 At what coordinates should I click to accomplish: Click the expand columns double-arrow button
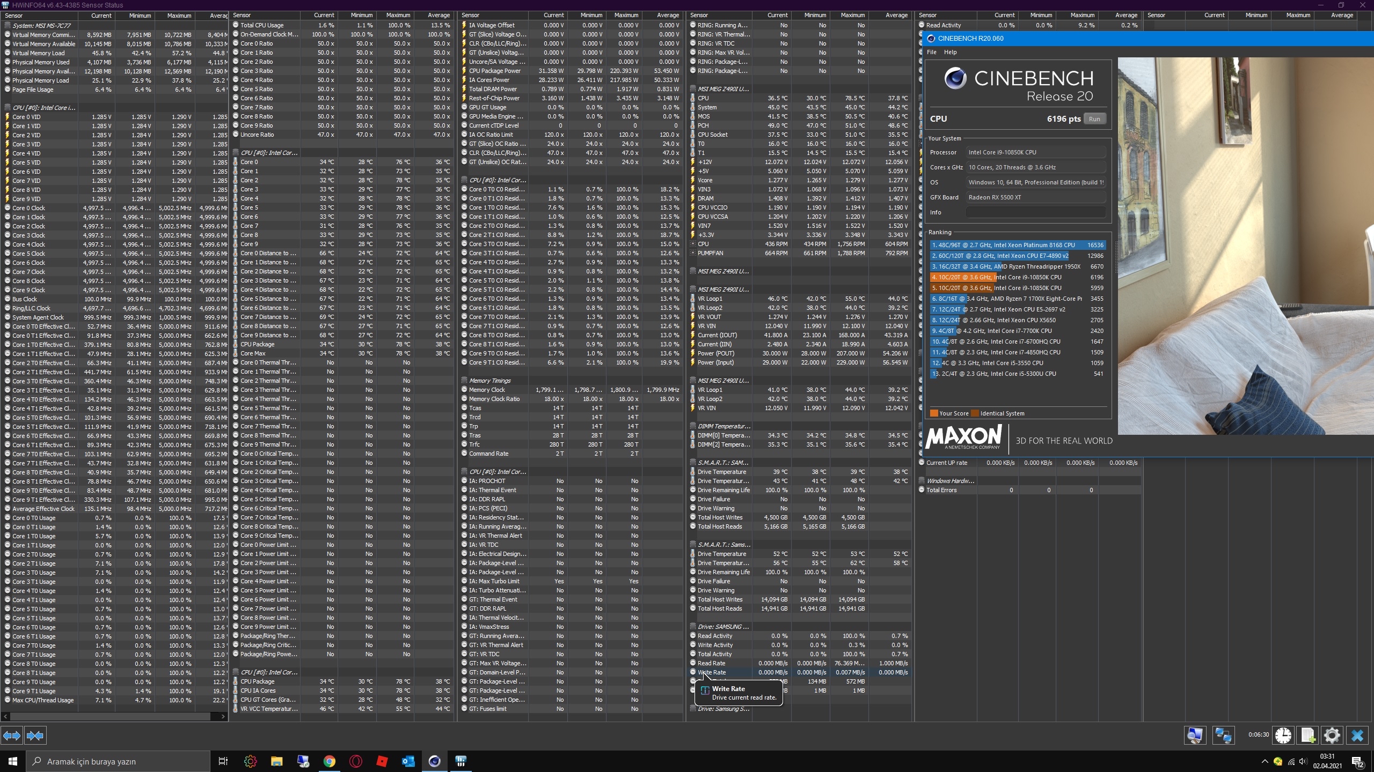point(12,736)
